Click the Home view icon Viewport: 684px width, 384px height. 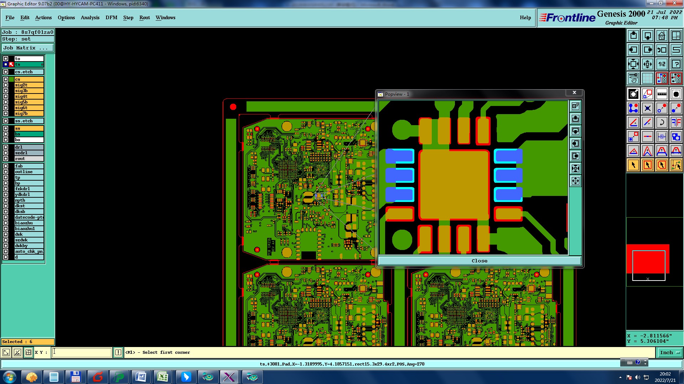click(x=662, y=36)
